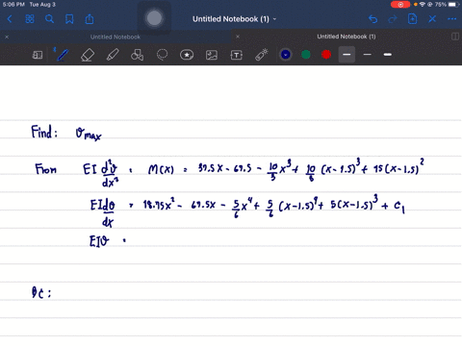Screen dimensions: 462x346
Task: Toggle read-only mode icon in toolbar
Action: [x=38, y=55]
